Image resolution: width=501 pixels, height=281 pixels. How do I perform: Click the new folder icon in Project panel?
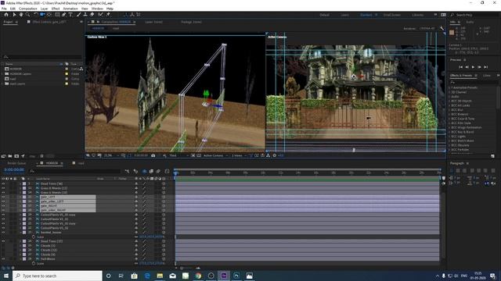10,156
